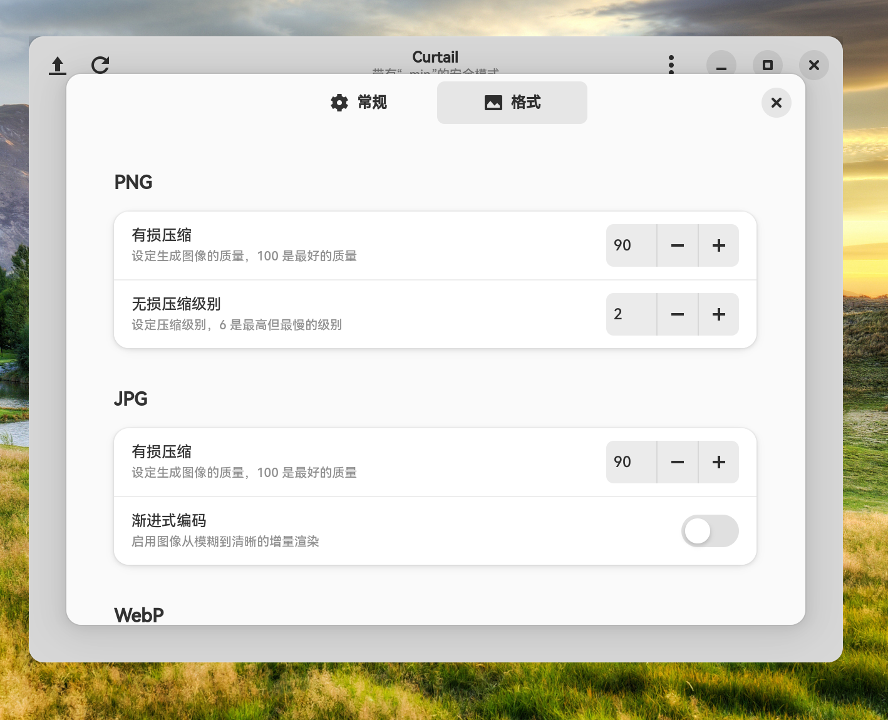Decrease PNG lossy quality with minus stepper
Viewport: 888px width, 720px height.
(x=677, y=245)
